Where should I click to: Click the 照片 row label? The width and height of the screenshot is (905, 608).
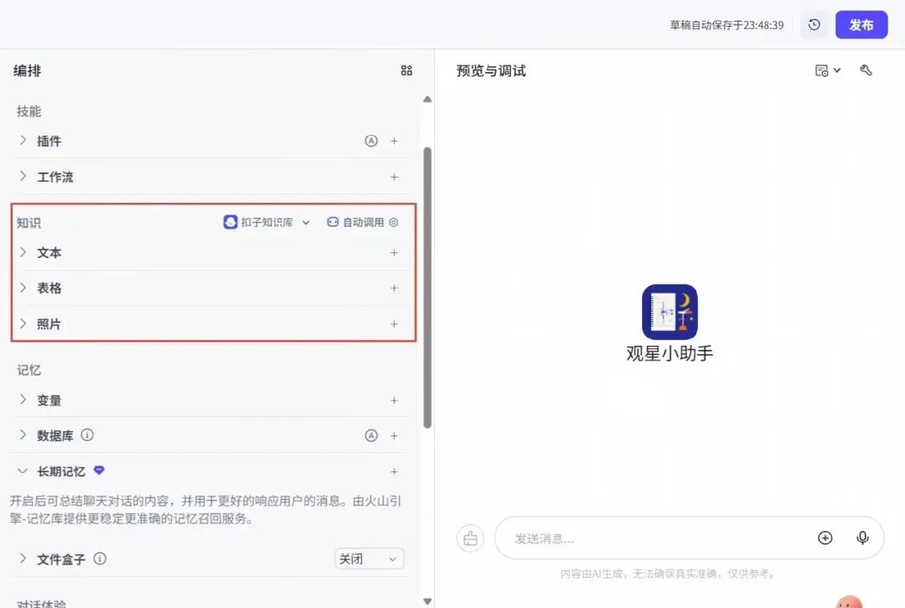[49, 324]
